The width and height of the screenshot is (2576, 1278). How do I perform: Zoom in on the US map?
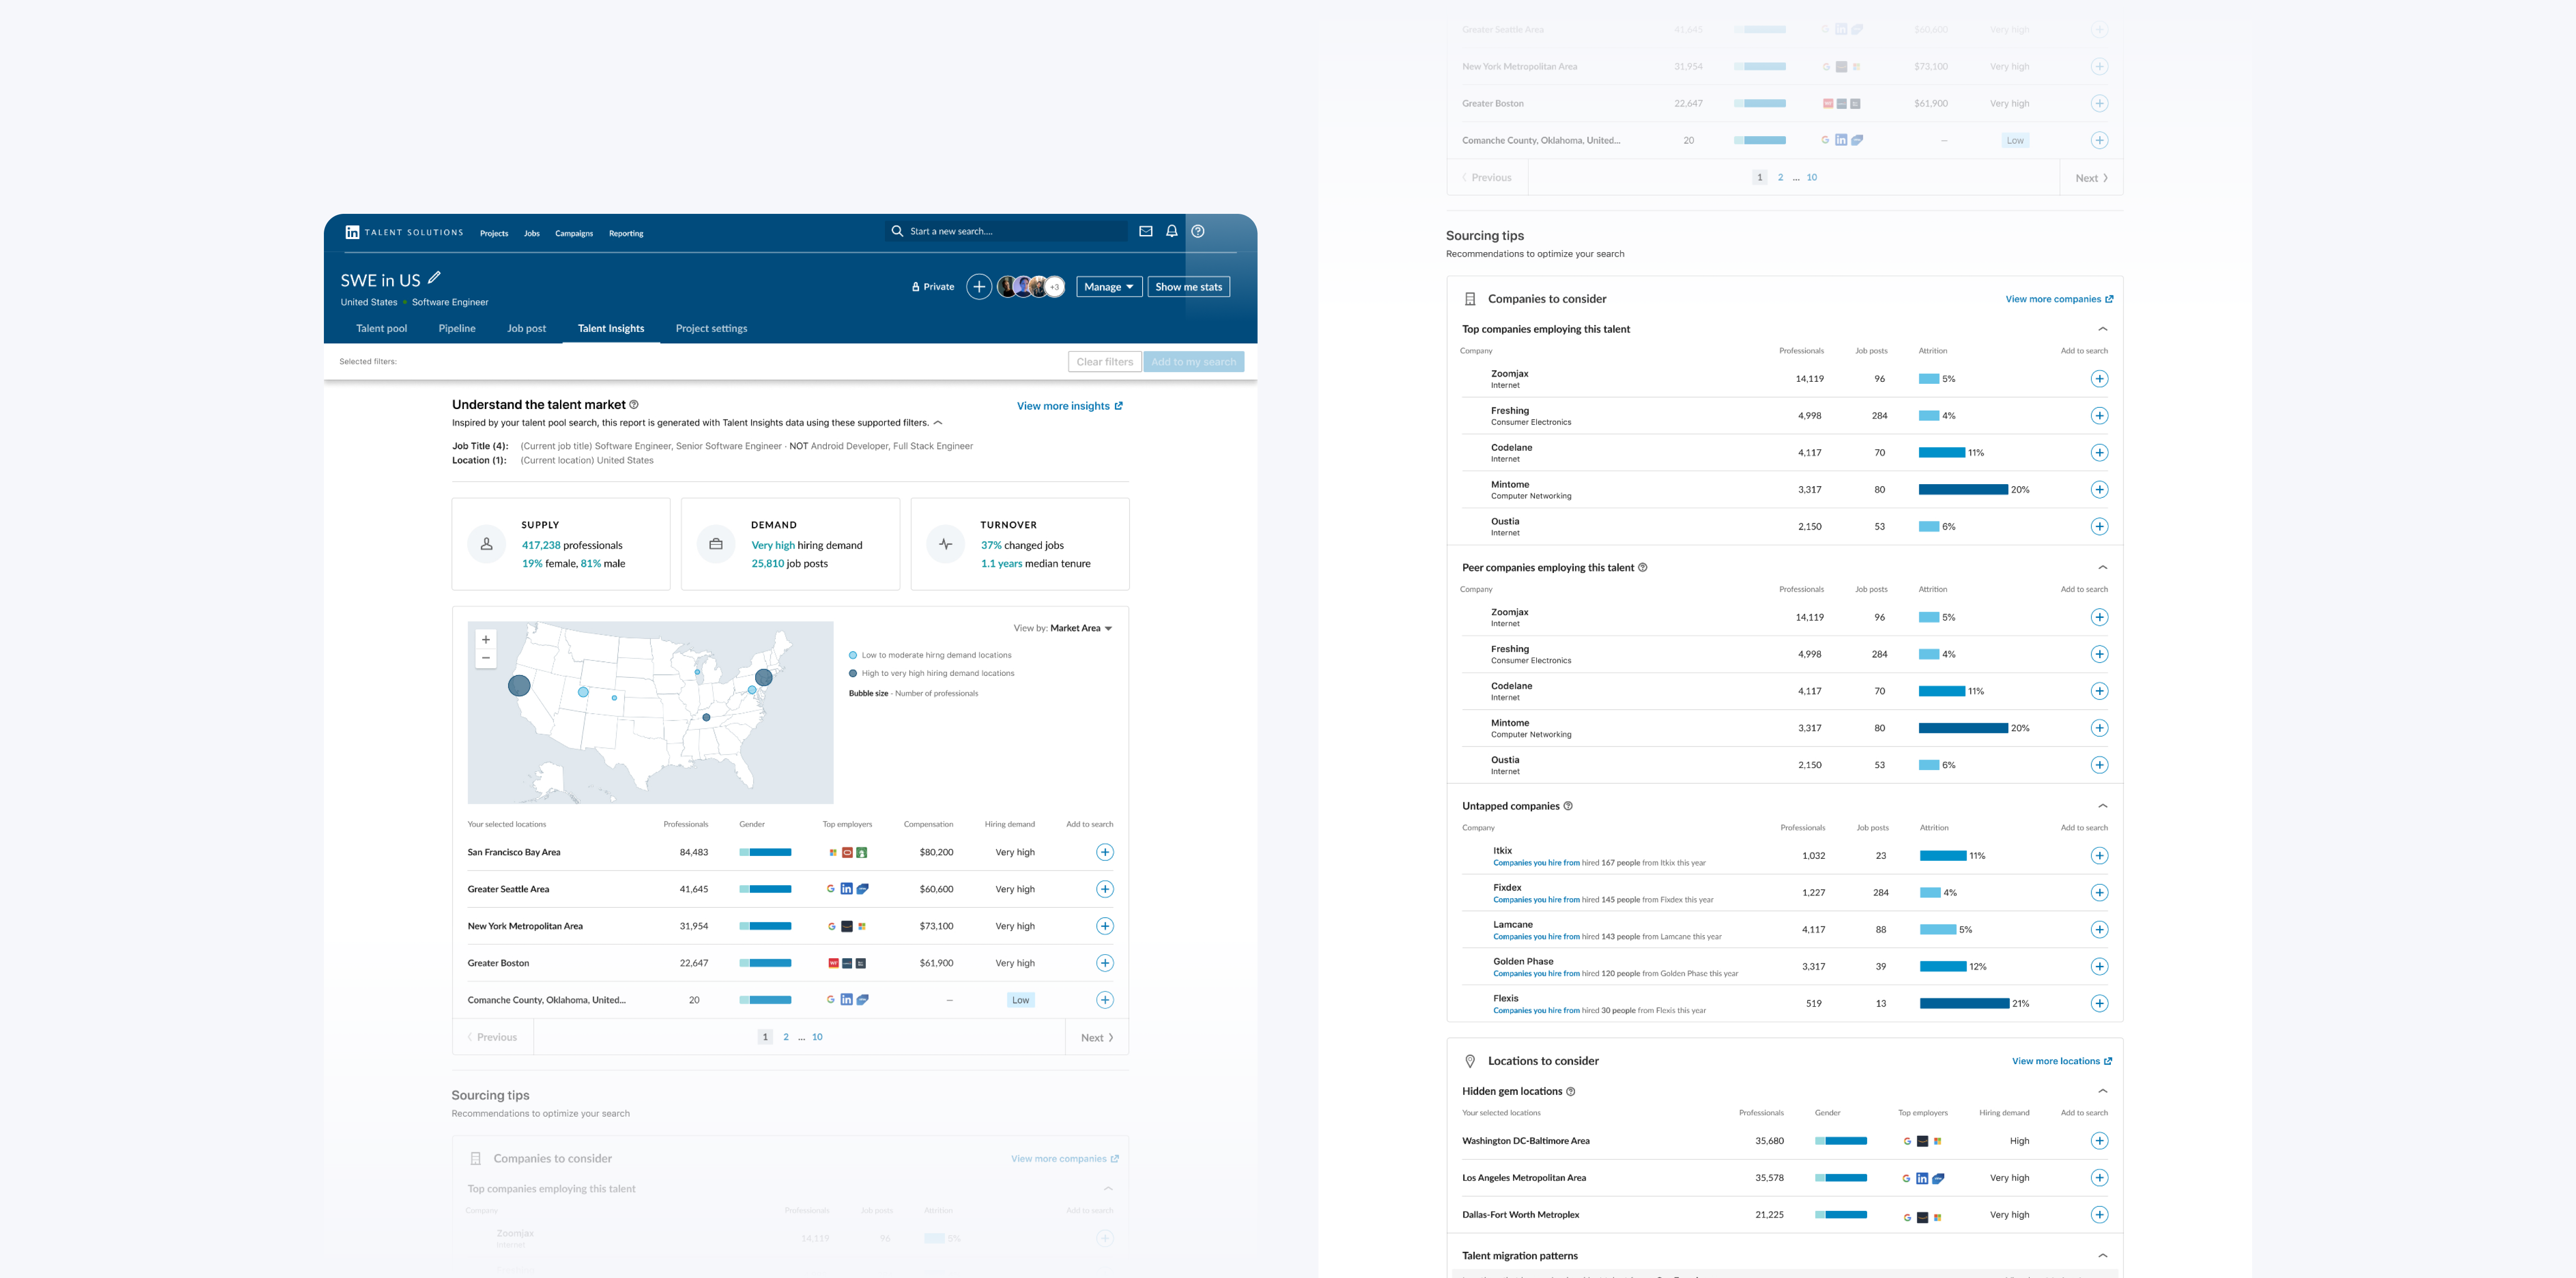(x=486, y=640)
